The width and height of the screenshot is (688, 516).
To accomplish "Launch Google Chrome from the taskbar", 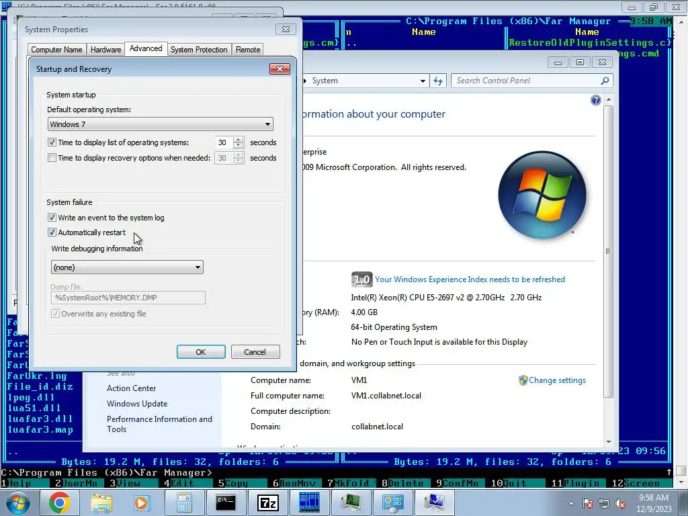I will [60, 503].
